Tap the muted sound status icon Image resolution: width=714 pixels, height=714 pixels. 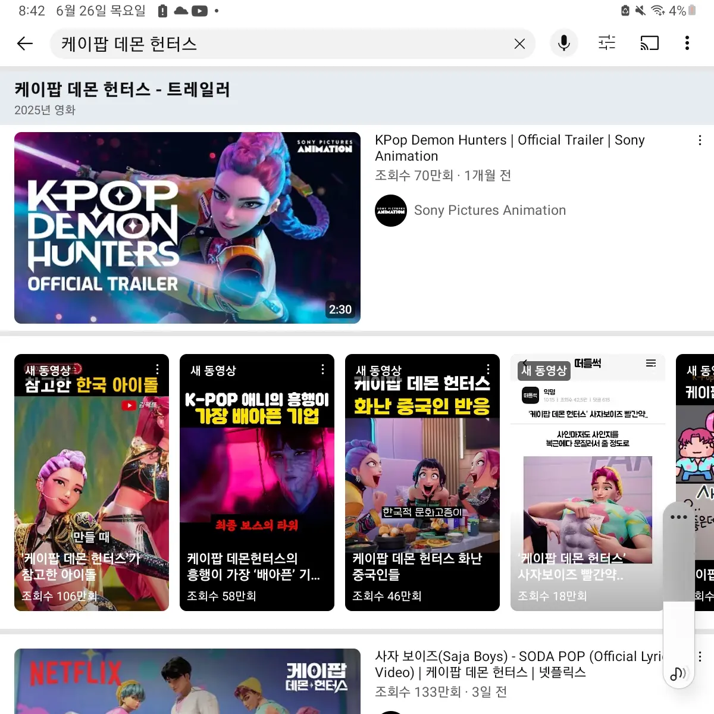click(640, 11)
